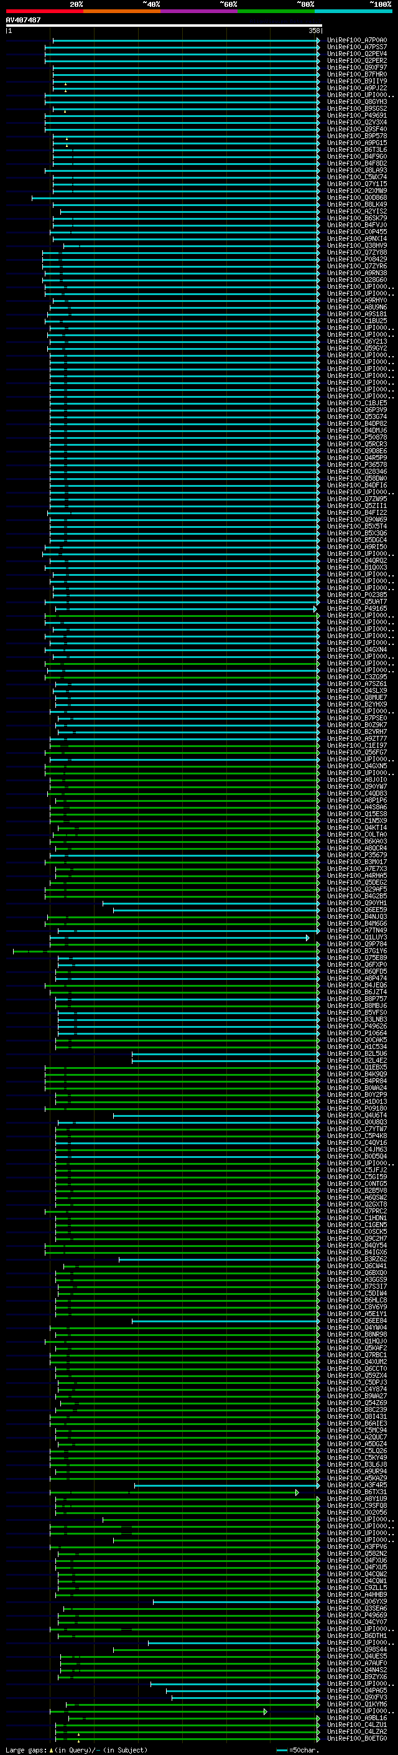398x1755 pixels.
Task: Select the UniRef100_B6SK79 label
Action: coord(356,218)
